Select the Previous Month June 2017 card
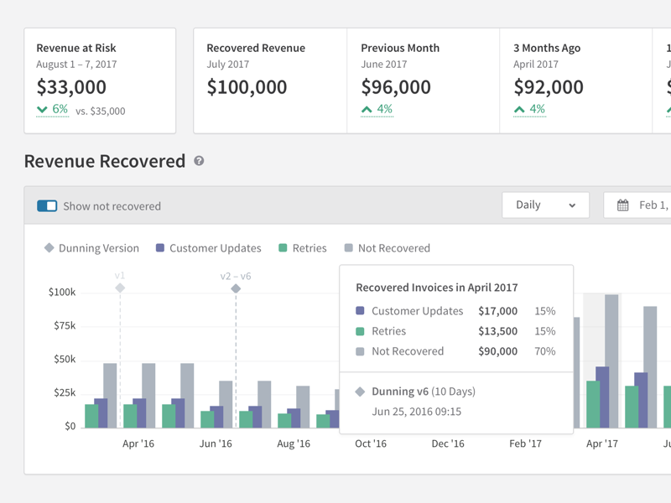 [x=424, y=80]
